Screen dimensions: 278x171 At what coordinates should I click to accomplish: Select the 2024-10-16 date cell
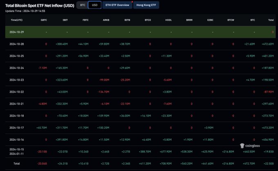17,140
